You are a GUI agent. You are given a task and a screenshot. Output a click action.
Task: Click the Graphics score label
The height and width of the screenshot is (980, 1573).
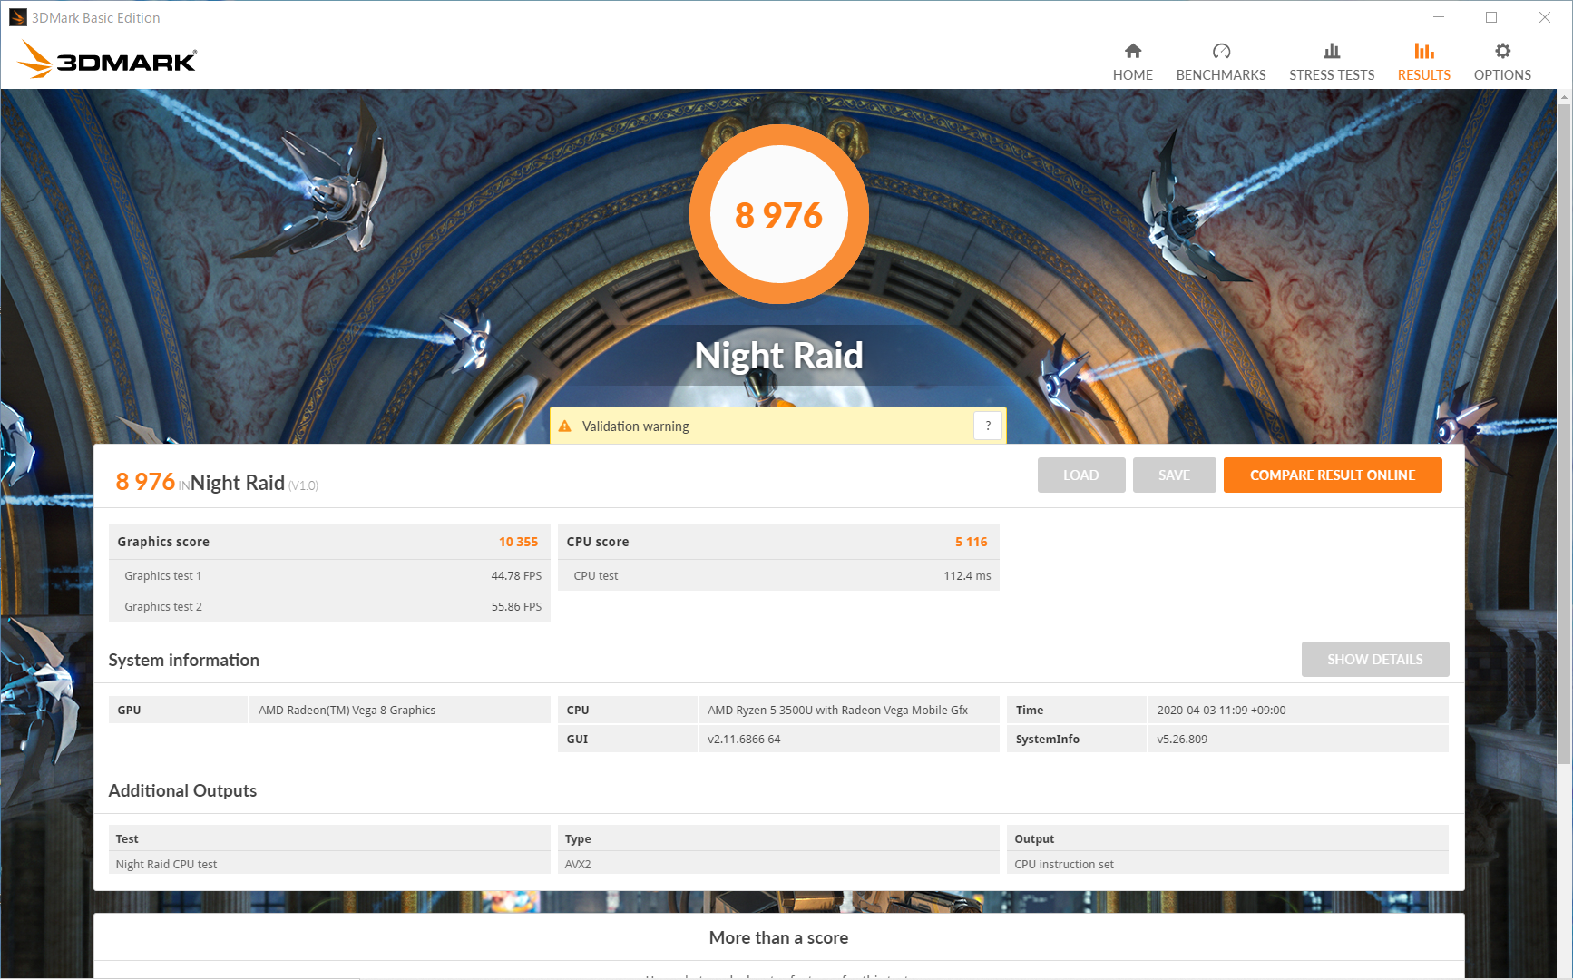coord(163,542)
